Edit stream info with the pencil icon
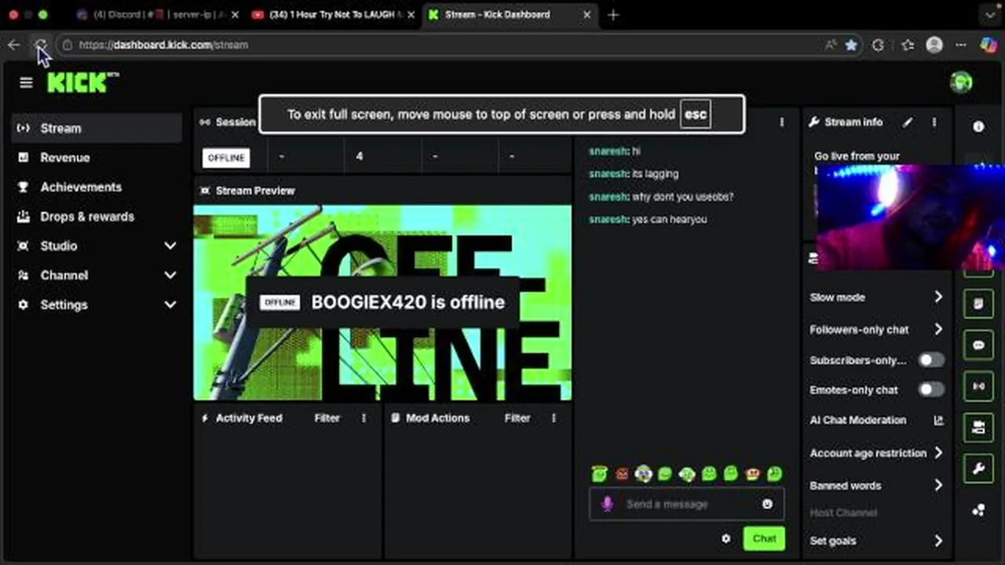1005x565 pixels. coord(908,122)
